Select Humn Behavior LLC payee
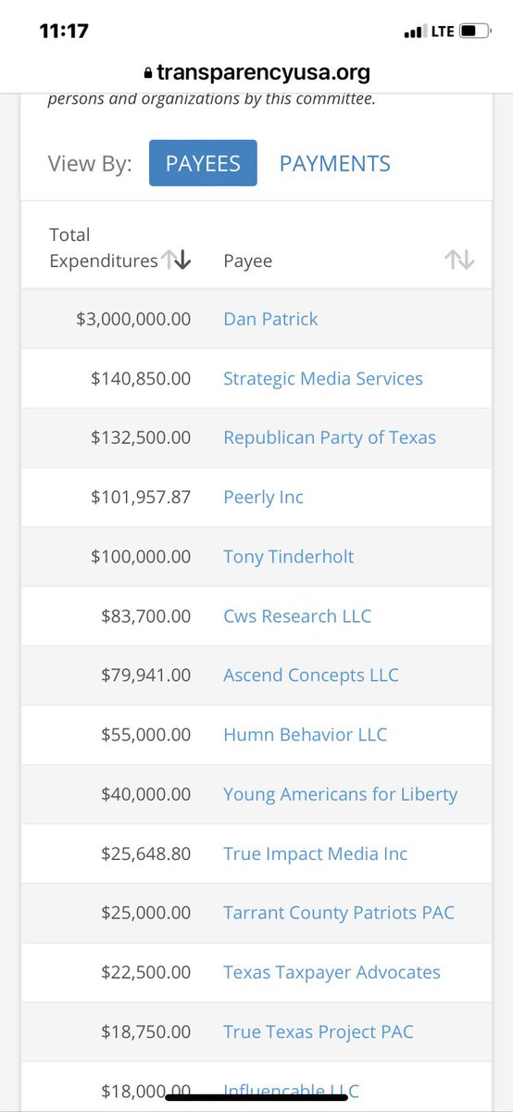Image resolution: width=513 pixels, height=1112 pixels. pyautogui.click(x=306, y=734)
